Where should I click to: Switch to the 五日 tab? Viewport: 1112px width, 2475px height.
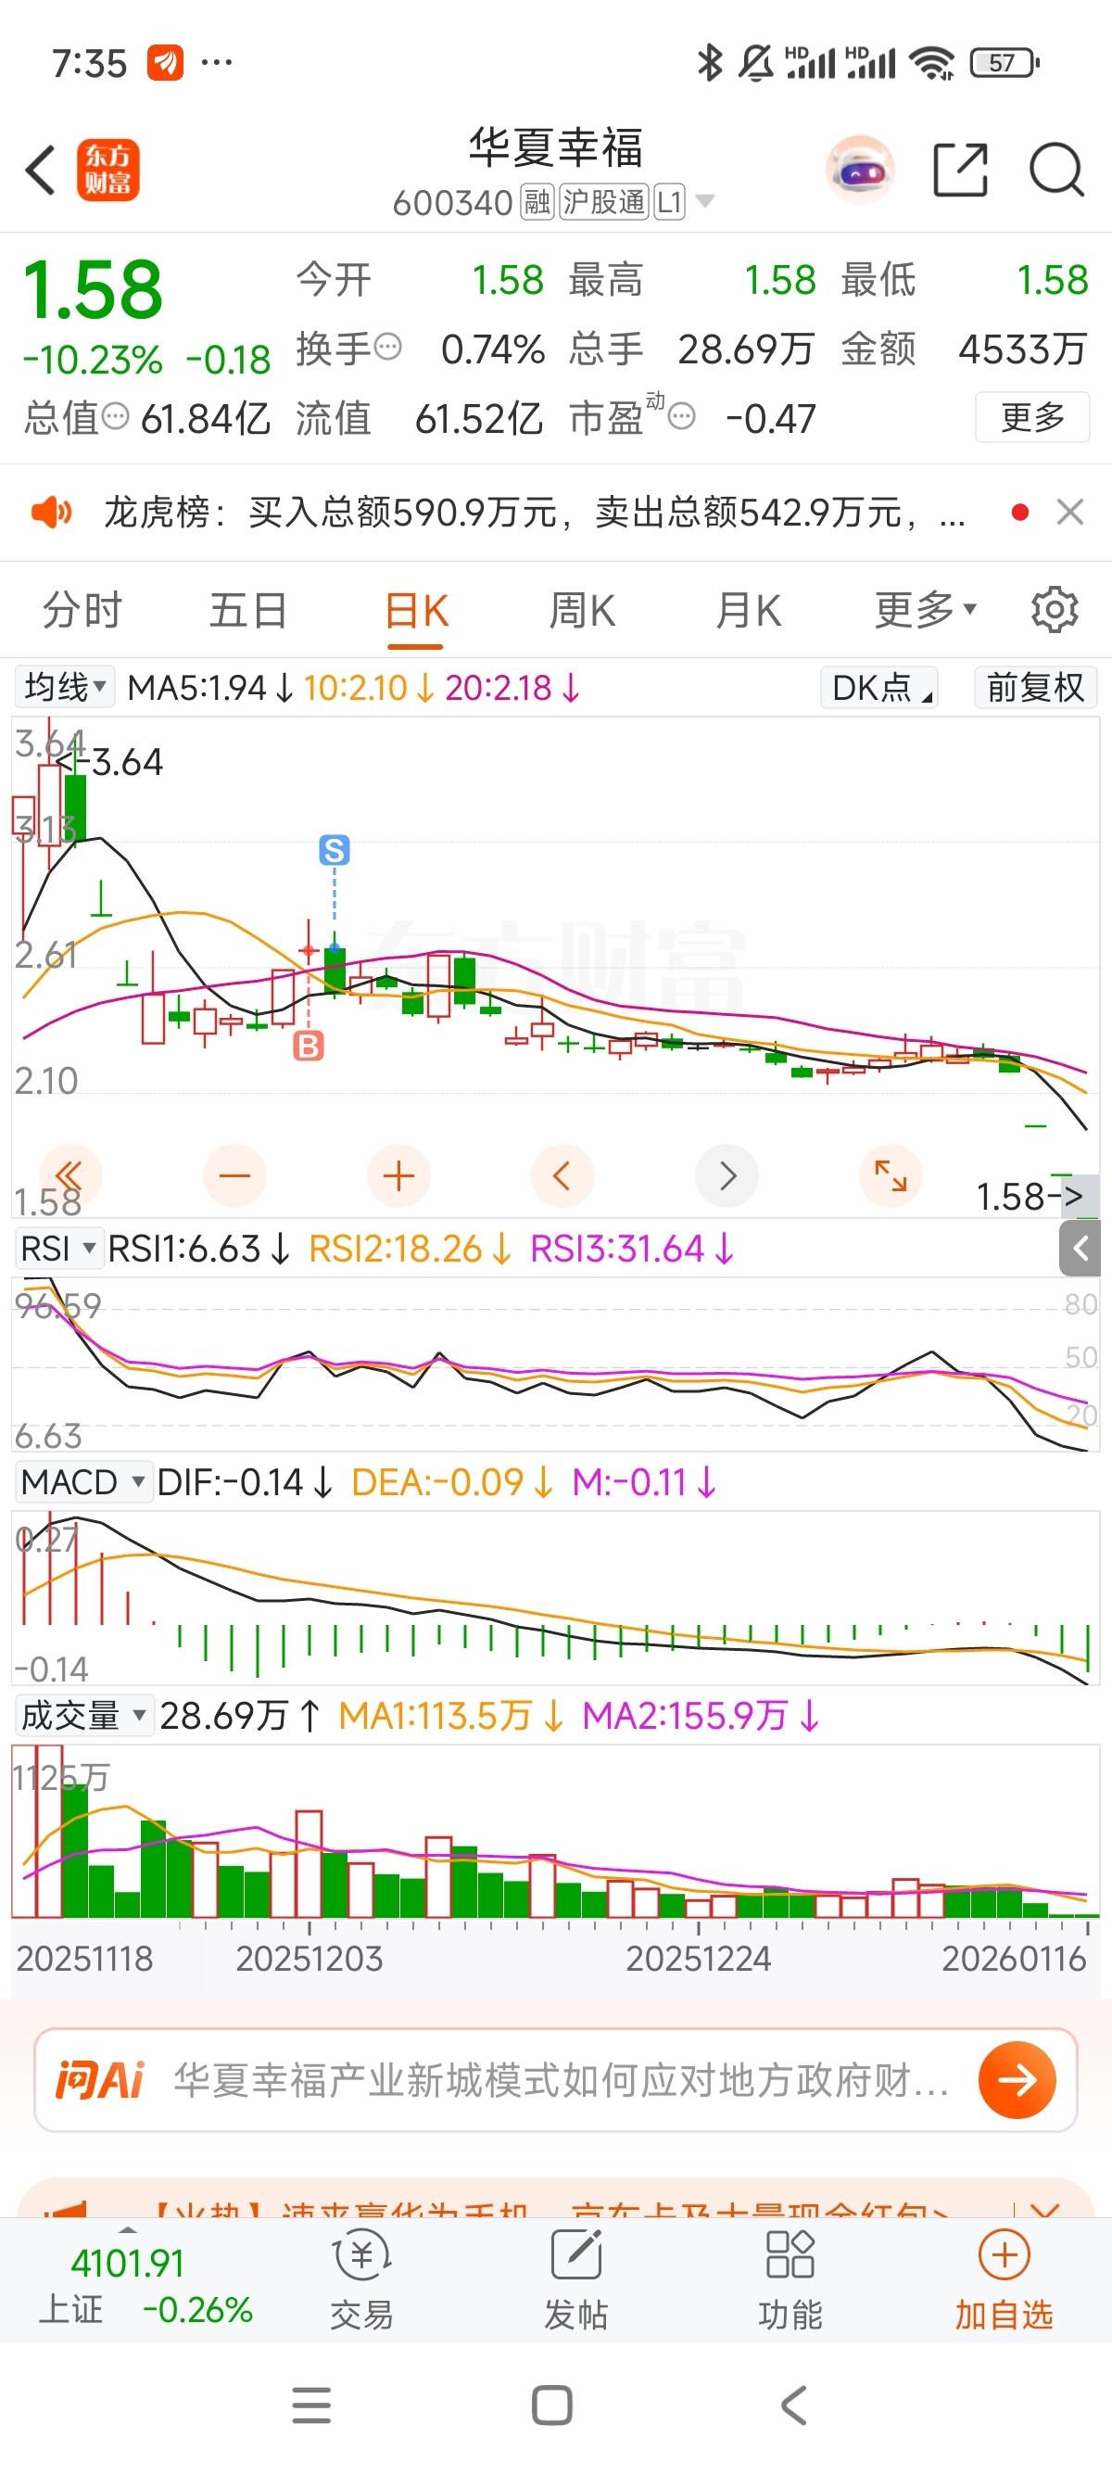(248, 610)
